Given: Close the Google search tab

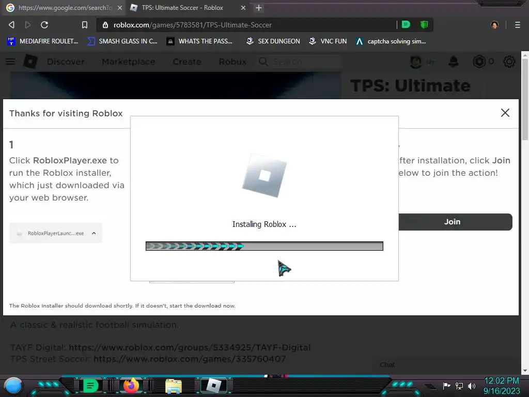Looking at the screenshot, I should (x=120, y=8).
